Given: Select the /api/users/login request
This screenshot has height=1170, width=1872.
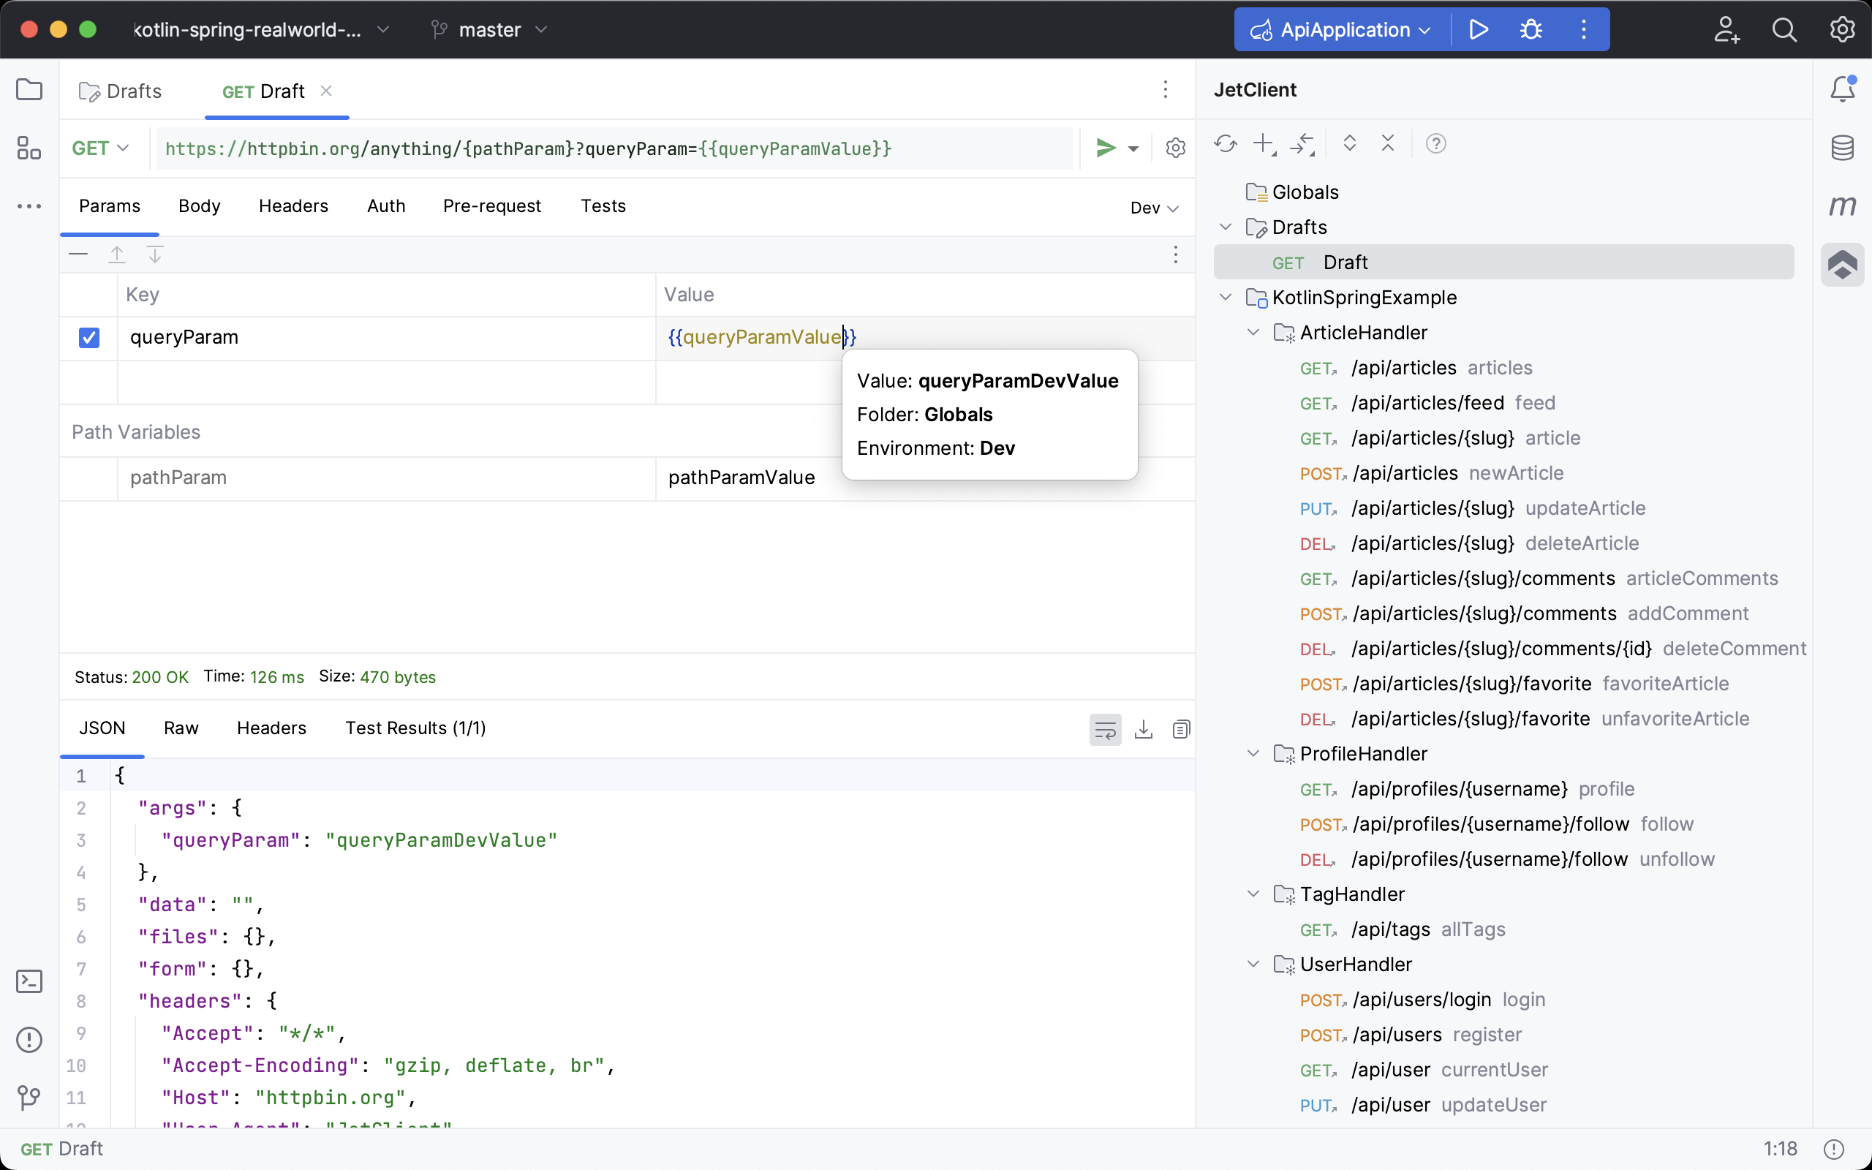Looking at the screenshot, I should coord(1422,1000).
